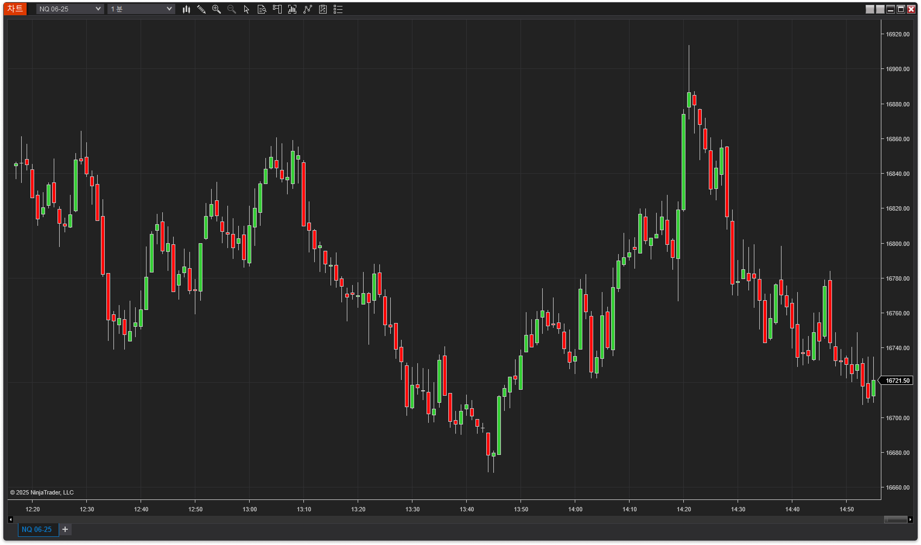921x545 pixels.
Task: Click the 13:40 time axis label
Action: click(467, 509)
